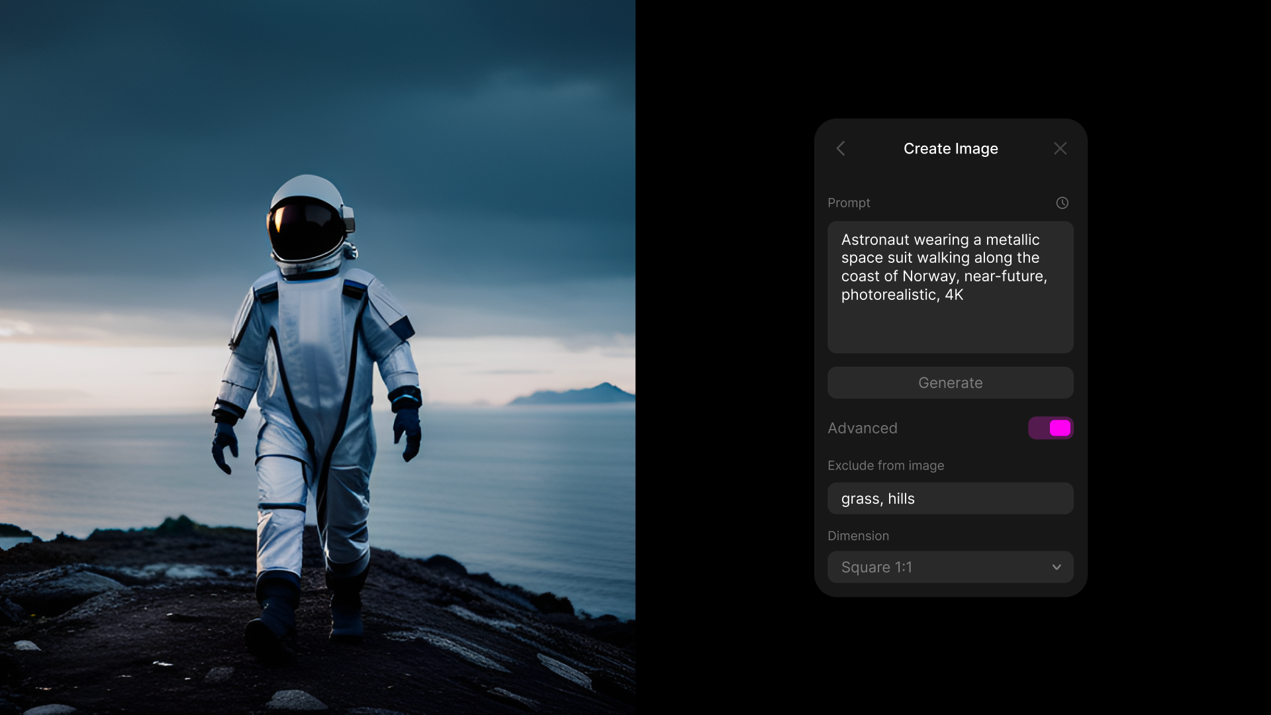Click the Dimension dropdown chevron arrow
Image resolution: width=1271 pixels, height=715 pixels.
tap(1057, 567)
